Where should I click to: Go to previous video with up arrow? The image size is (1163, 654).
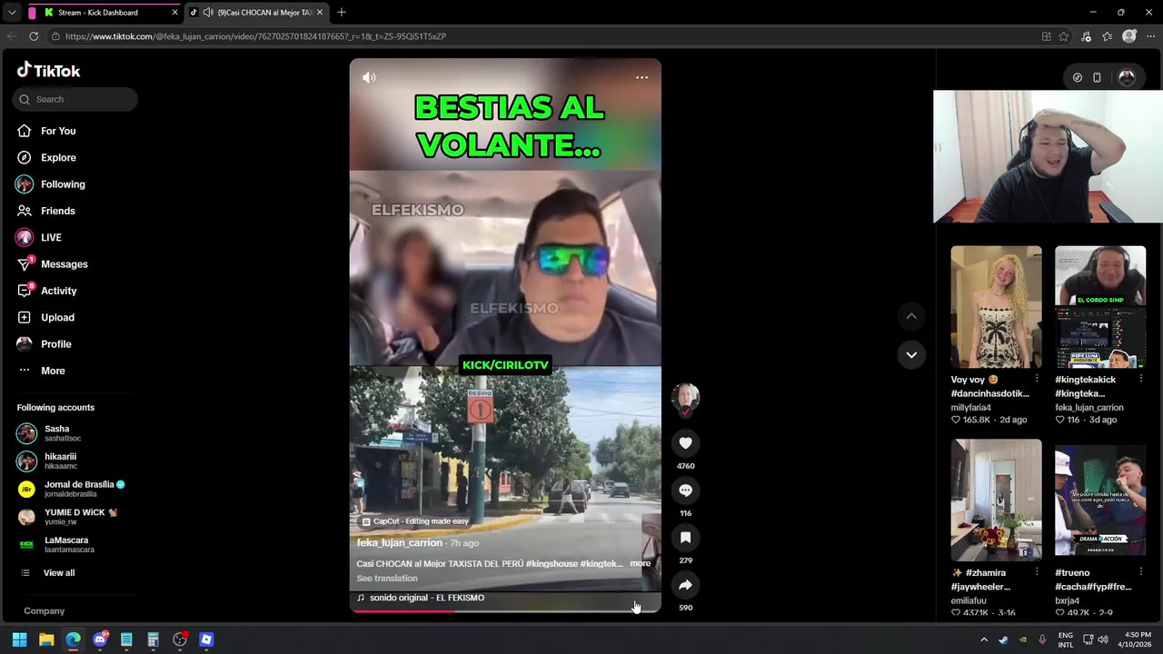coord(911,316)
